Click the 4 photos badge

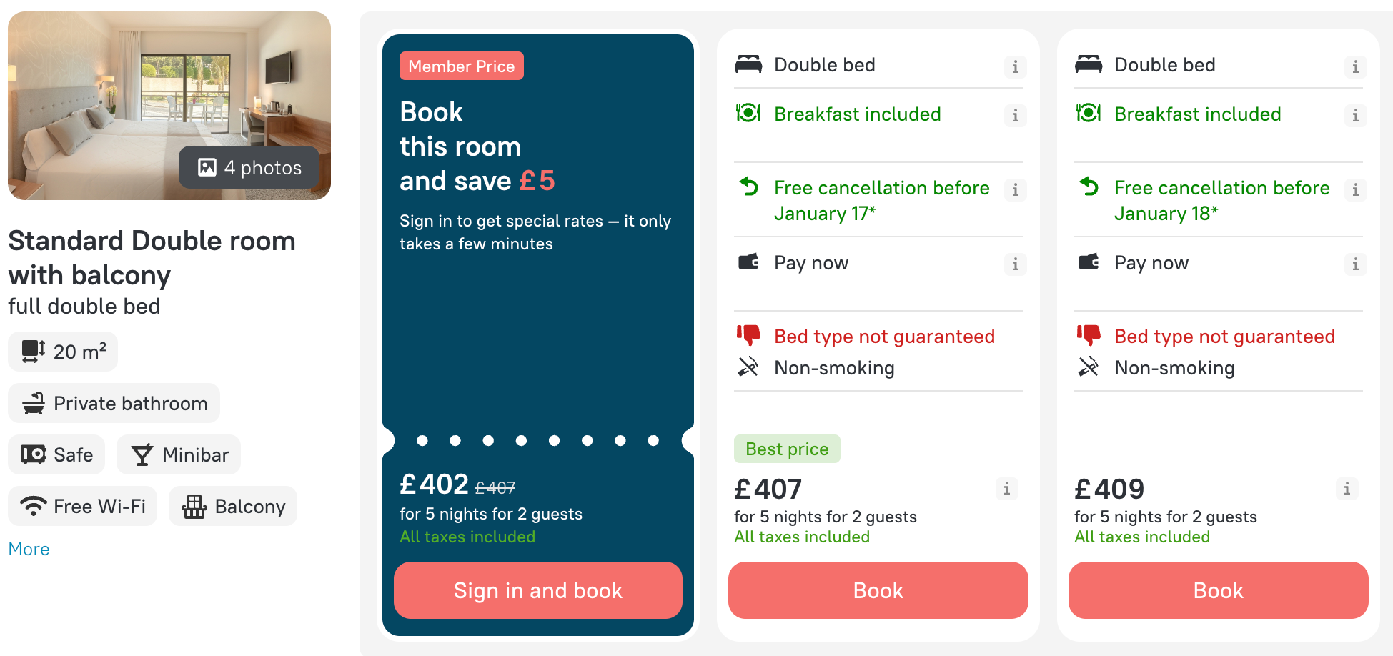249,168
